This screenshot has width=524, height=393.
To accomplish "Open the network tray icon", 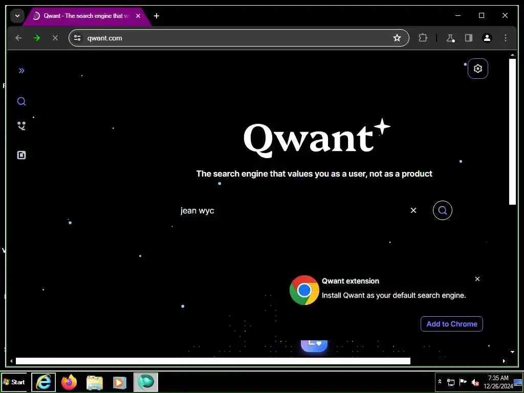I will [x=451, y=382].
